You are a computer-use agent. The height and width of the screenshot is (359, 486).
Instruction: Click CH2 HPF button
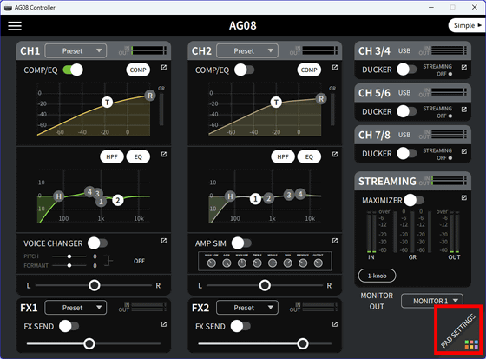[x=283, y=156]
